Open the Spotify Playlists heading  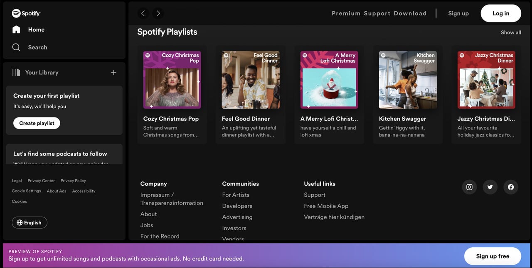coord(167,32)
